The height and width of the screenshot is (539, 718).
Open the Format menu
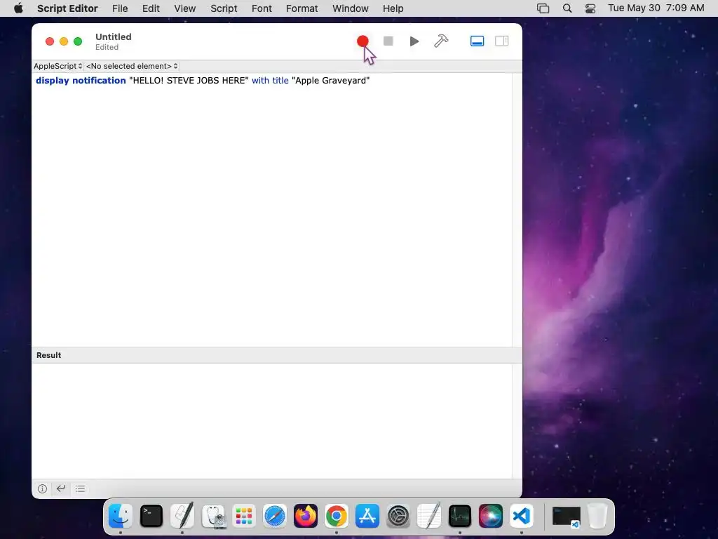pos(302,8)
